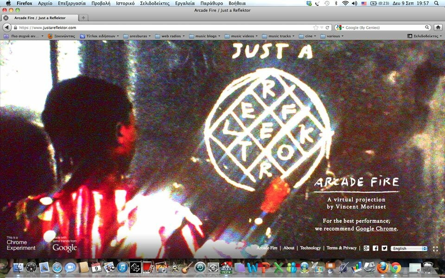Open Google Chrome from the dock
Viewport: 445px width, 278px height.
tap(395, 267)
